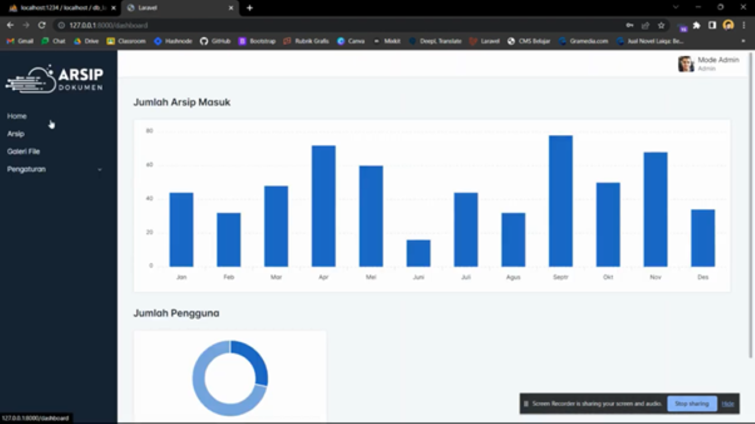This screenshot has width=755, height=424.
Task: Bookmark this page with star icon
Action: (x=661, y=25)
